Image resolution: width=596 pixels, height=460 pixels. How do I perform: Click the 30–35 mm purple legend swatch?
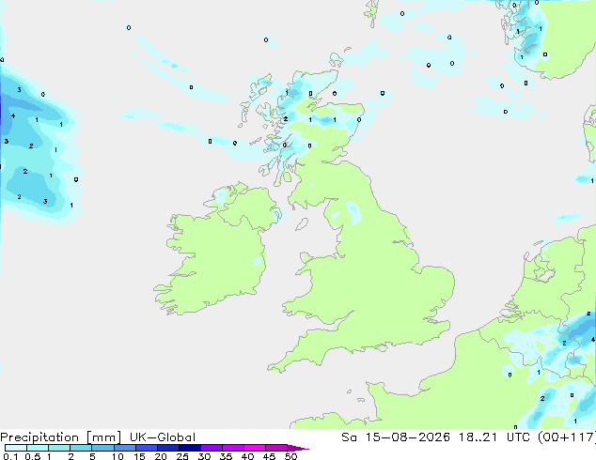click(211, 448)
